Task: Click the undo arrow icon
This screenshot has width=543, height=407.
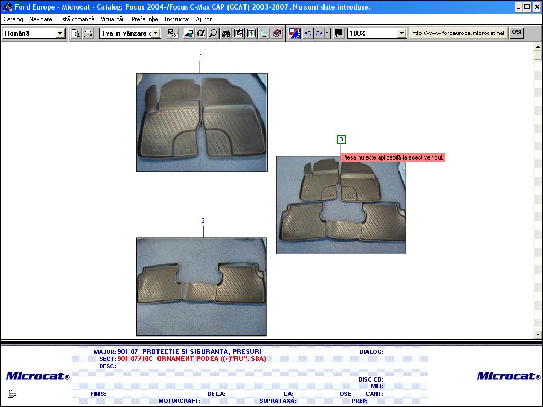Action: click(308, 33)
